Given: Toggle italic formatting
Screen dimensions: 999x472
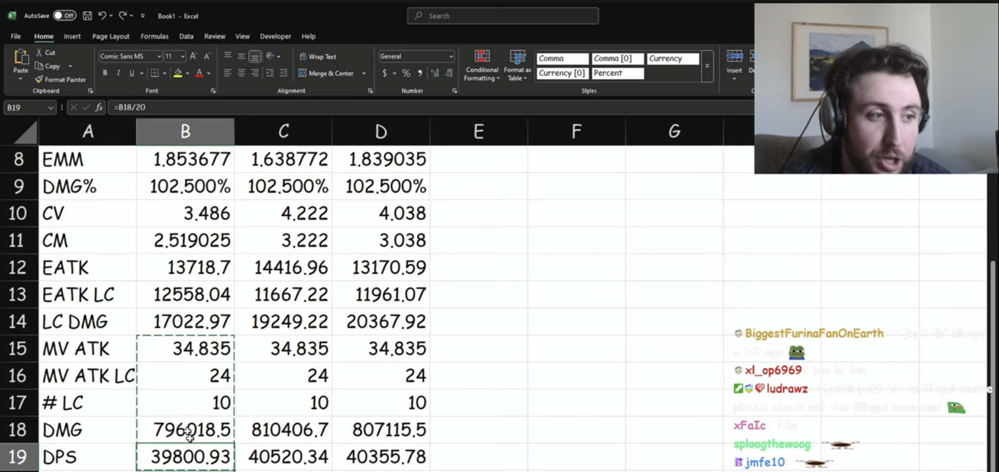Looking at the screenshot, I should [x=118, y=73].
